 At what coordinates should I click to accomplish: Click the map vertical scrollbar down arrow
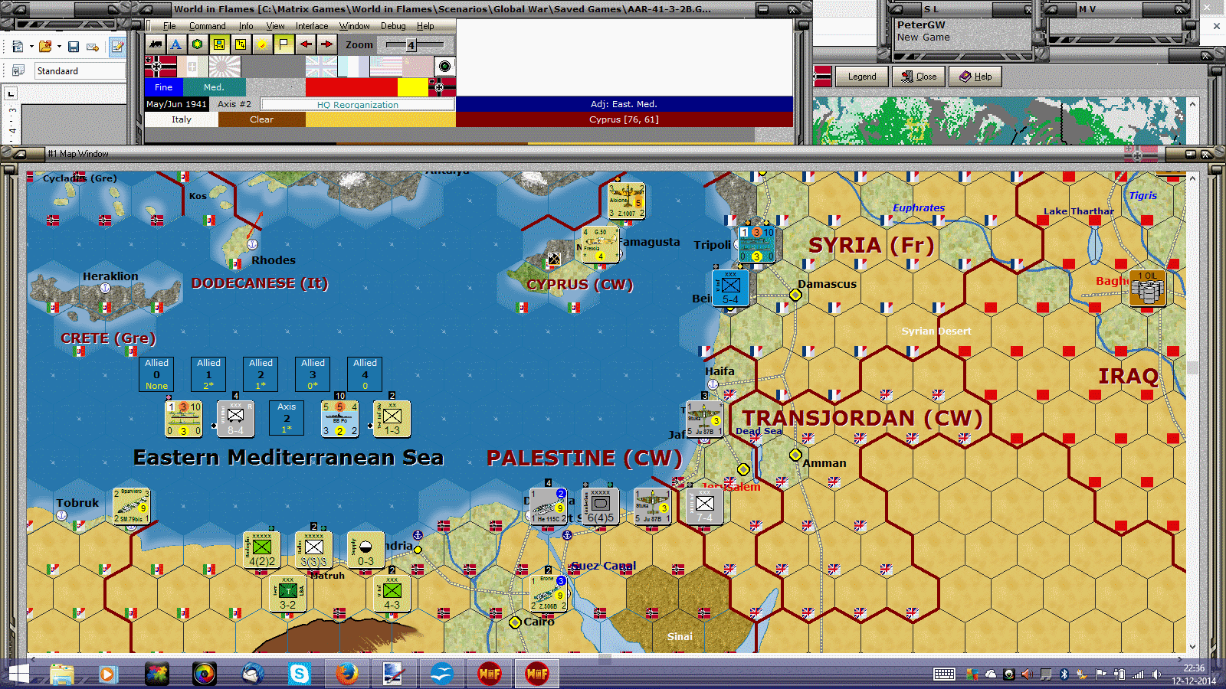1192,647
